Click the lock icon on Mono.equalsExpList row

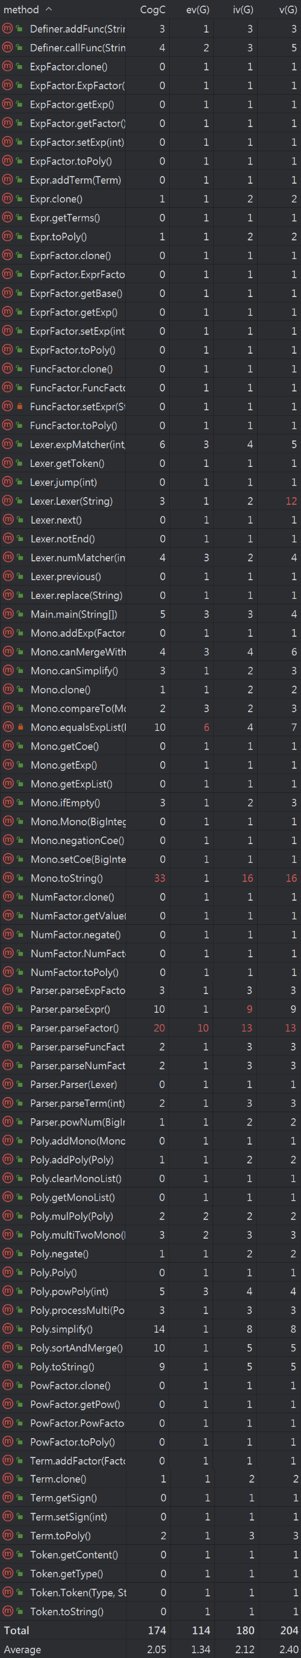click(x=20, y=727)
